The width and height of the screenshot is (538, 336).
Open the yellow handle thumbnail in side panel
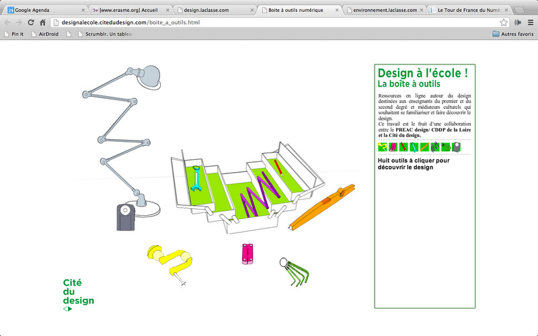click(383, 147)
